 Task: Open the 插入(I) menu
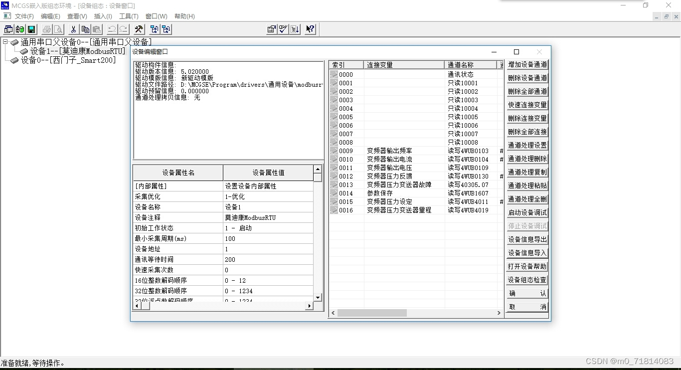pos(103,16)
